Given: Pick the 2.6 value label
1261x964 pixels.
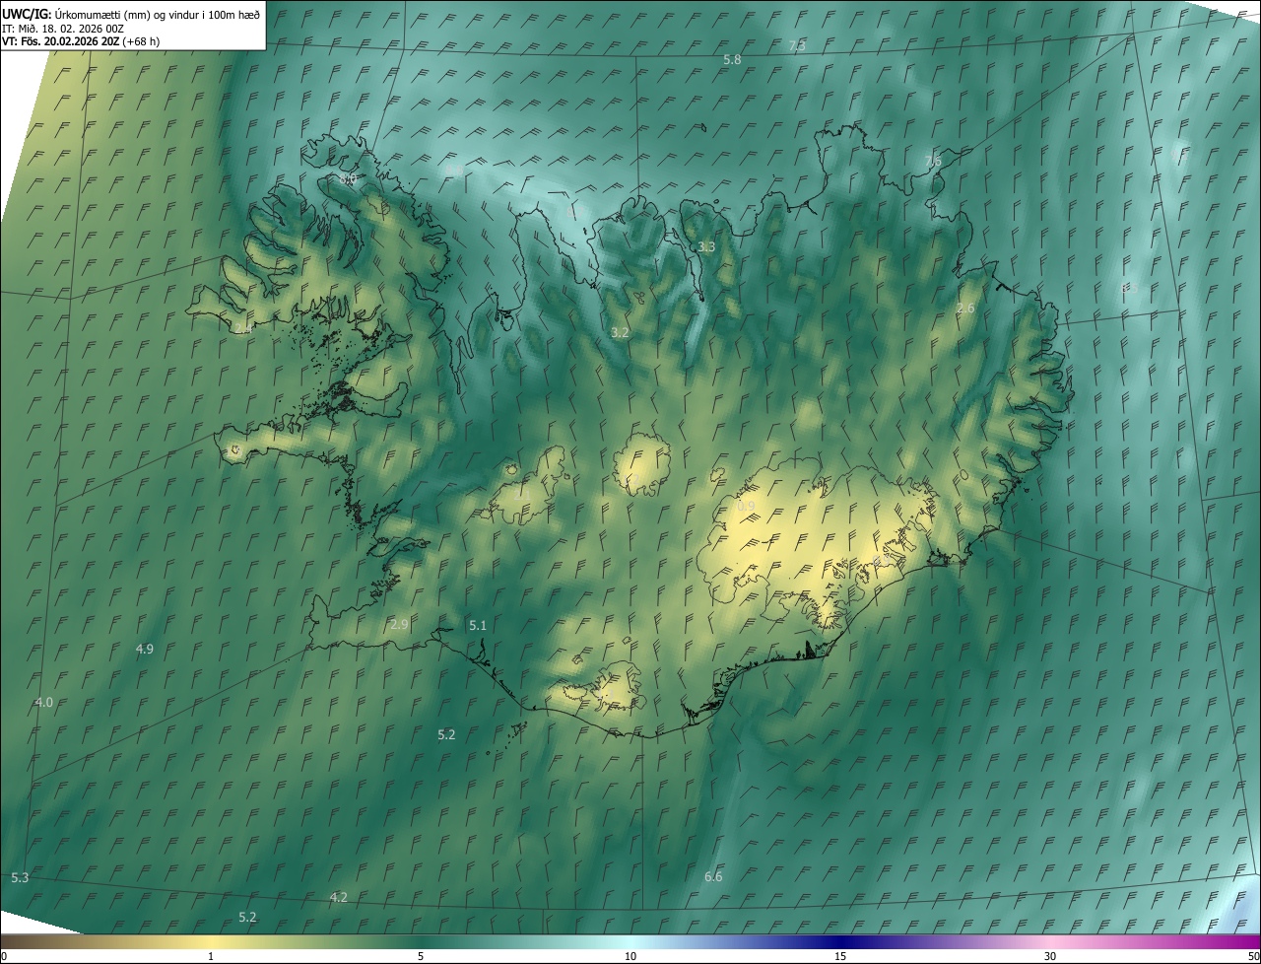Looking at the screenshot, I should (965, 309).
